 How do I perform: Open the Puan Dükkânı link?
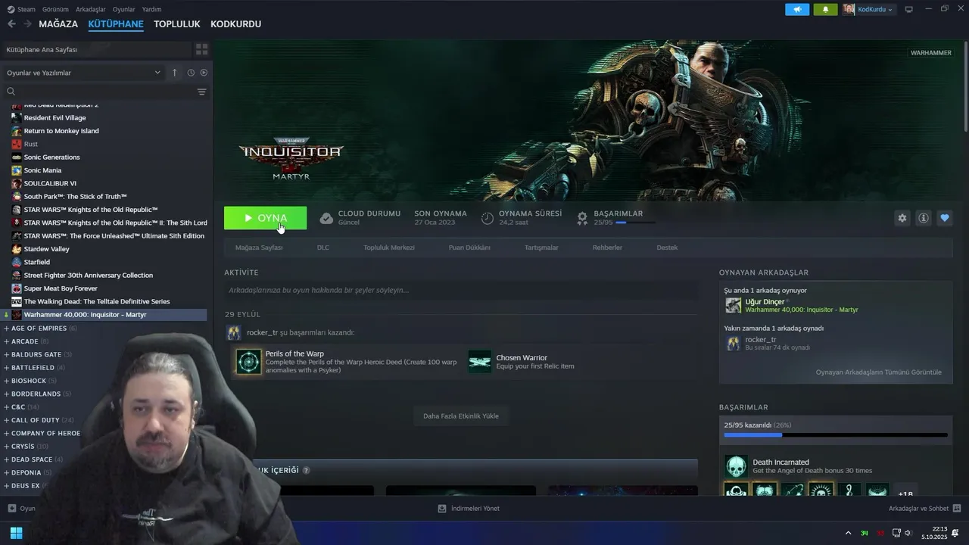[469, 248]
